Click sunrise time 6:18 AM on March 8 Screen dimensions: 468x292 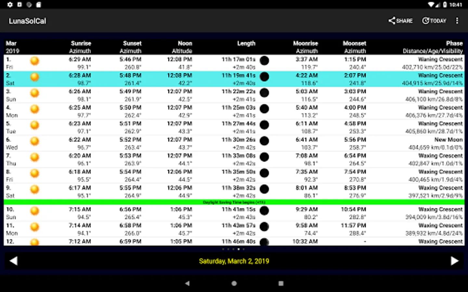point(80,172)
